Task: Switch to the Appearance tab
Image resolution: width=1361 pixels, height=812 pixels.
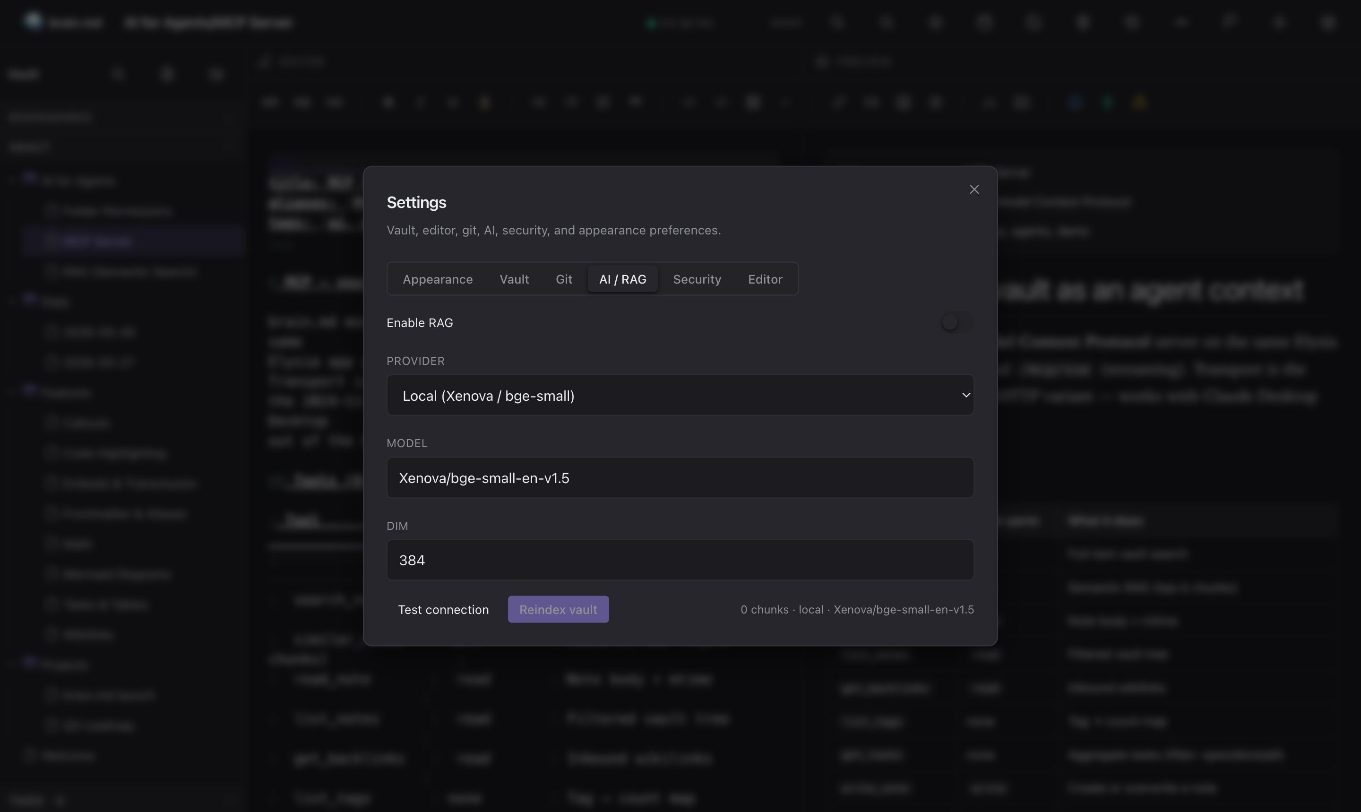Action: click(438, 279)
